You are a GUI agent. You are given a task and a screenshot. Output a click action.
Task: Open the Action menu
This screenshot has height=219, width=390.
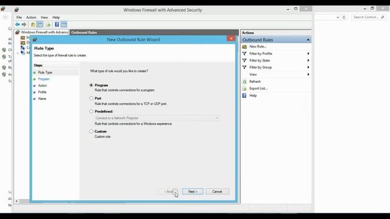tap(31, 18)
